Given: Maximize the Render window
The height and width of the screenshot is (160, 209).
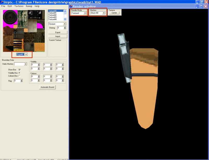Looking at the screenshot, I should [x=202, y=6].
